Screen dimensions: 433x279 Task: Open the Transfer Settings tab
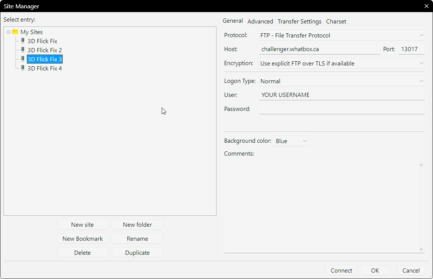pyautogui.click(x=299, y=22)
